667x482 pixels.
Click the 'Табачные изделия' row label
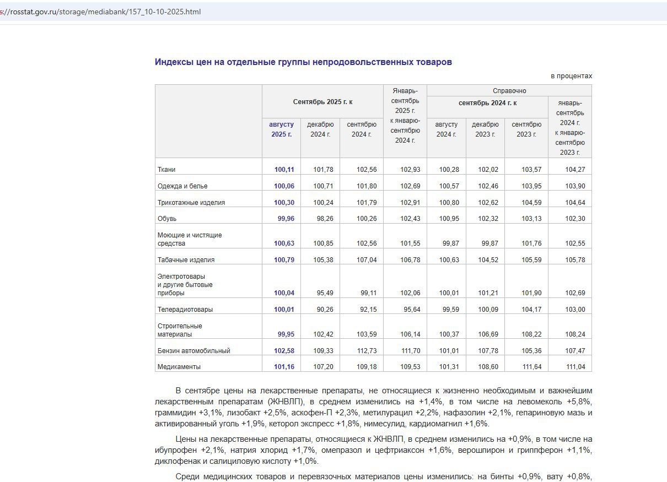[x=186, y=260]
